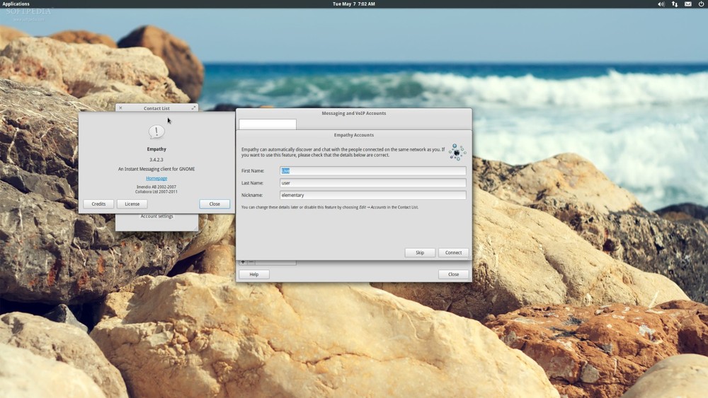Click 'An Instant Messaging client for GNOME' text
Image resolution: width=708 pixels, height=398 pixels.
click(156, 169)
